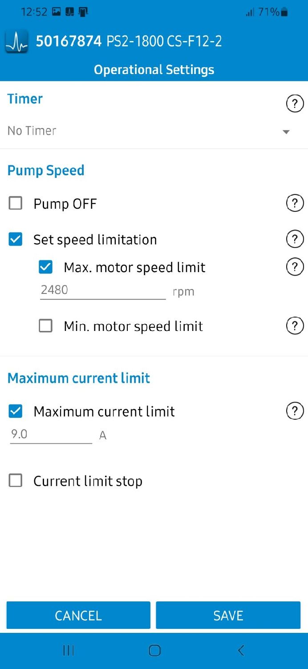
Task: Tap the Android back navigation arrow
Action: pyautogui.click(x=241, y=650)
